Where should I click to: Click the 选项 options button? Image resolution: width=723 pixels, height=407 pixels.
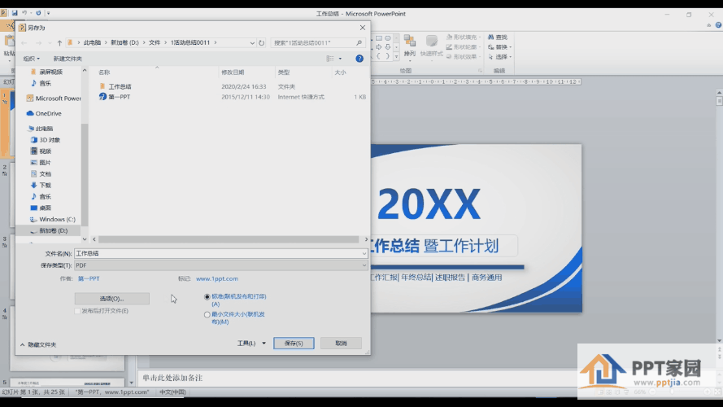[112, 299]
